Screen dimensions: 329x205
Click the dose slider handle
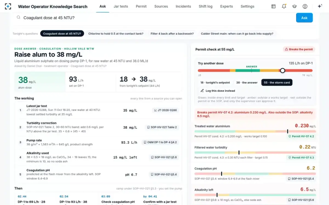pos(282,71)
